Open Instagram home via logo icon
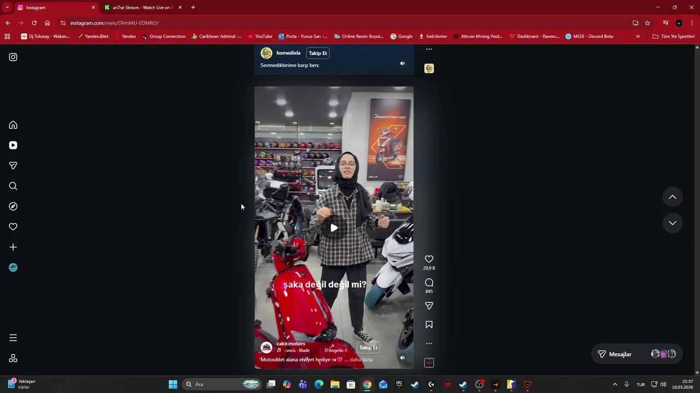This screenshot has height=393, width=700. tap(13, 57)
